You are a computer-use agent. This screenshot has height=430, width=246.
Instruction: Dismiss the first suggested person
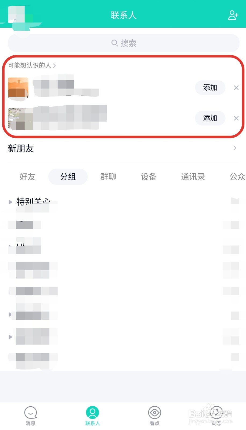point(236,88)
